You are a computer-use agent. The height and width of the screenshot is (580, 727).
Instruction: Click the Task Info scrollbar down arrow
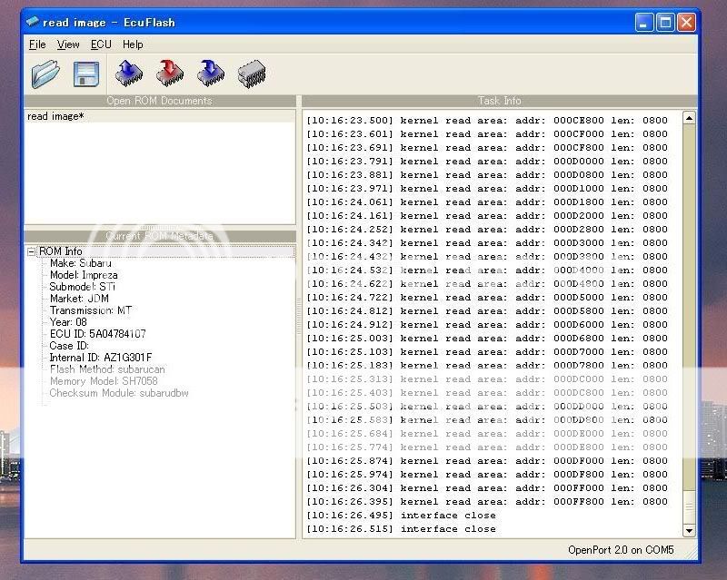coord(688,530)
